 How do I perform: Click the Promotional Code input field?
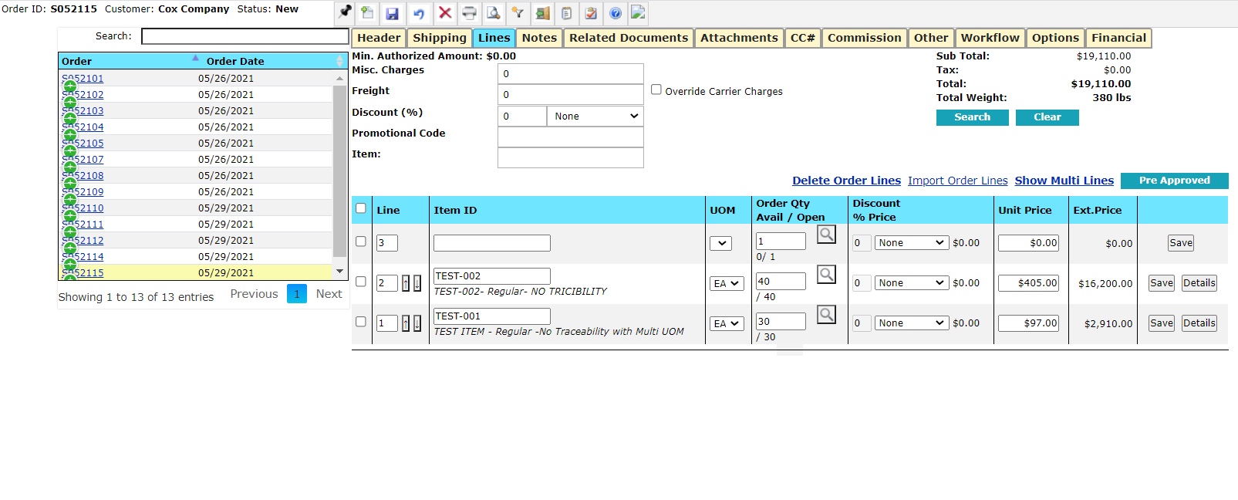(x=571, y=137)
